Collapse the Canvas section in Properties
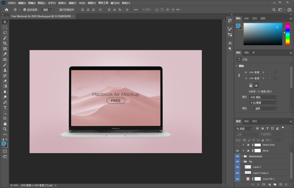Image resolution: width=294 pixels, height=188 pixels. (x=237, y=66)
